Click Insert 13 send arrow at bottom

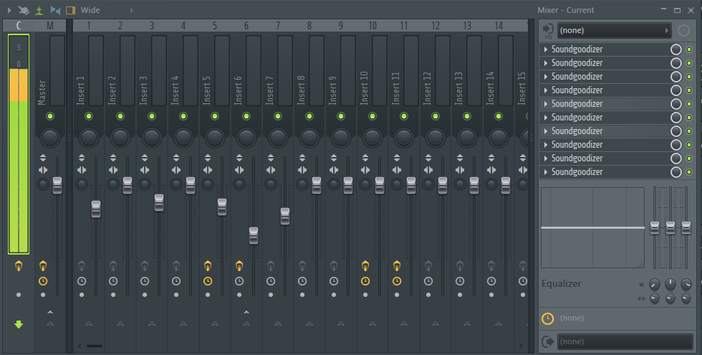pos(467,323)
